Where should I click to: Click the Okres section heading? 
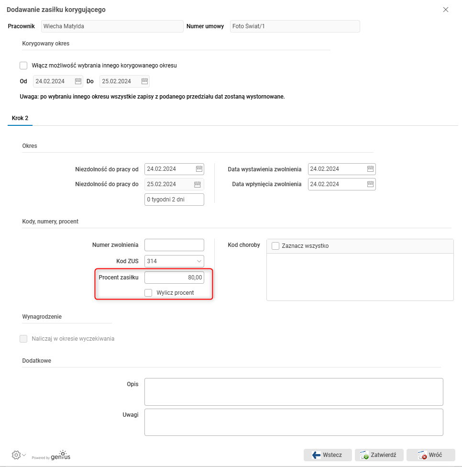(x=30, y=146)
